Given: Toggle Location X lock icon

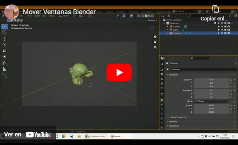Looking at the screenshot, I should [231, 80].
